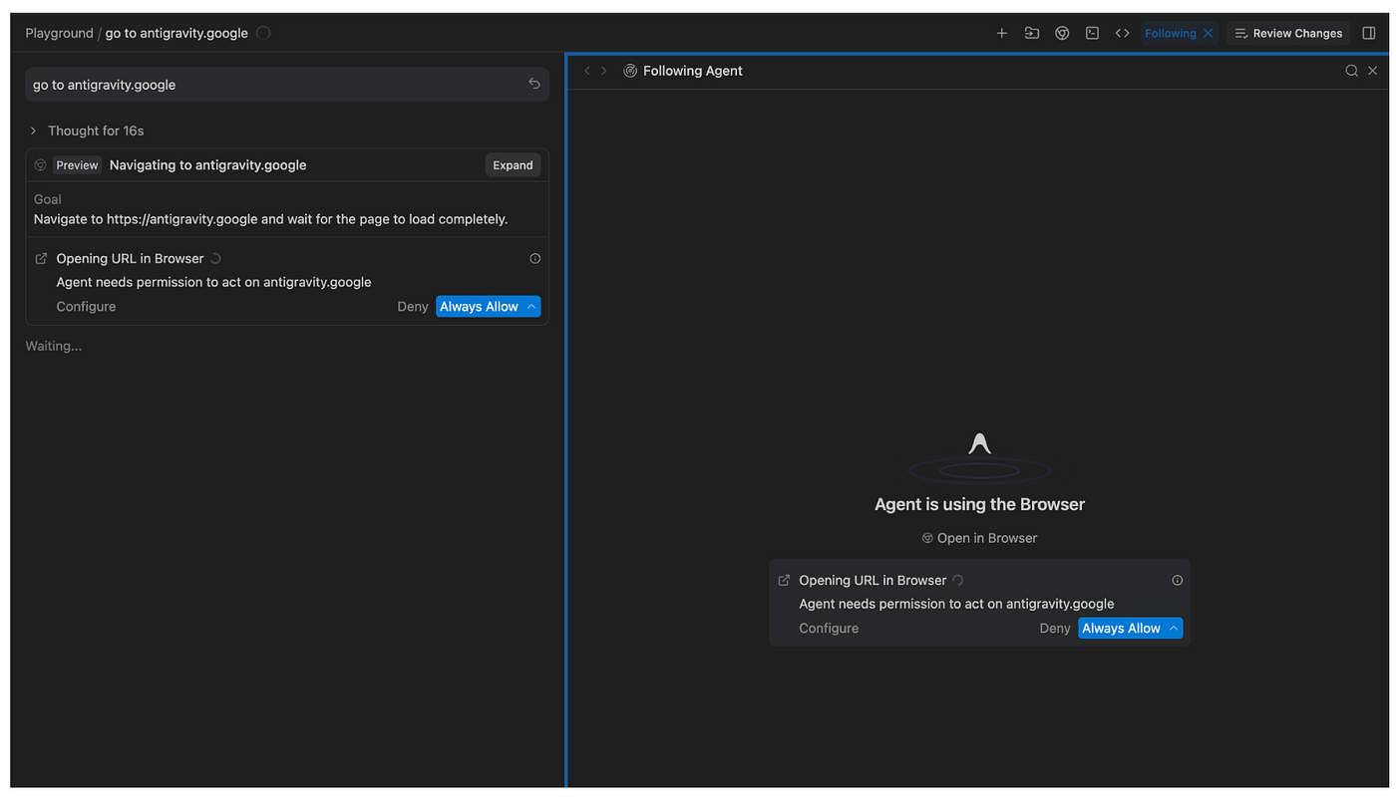Click the plus icon to start new conversation
The image size is (1396, 797).
[1001, 33]
